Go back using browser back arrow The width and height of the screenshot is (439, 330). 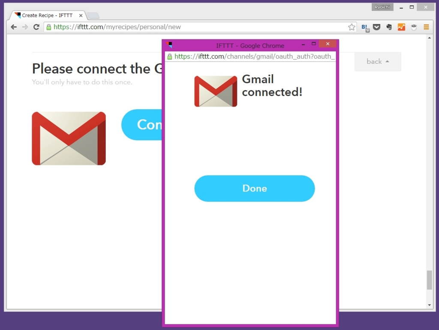(13, 27)
